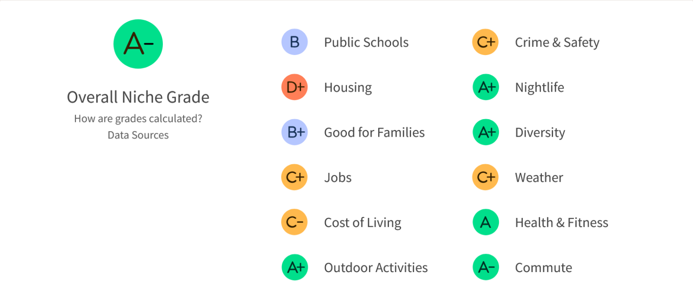
Task: Select the C+ badge beside Crime & Safety
Action: click(x=486, y=42)
